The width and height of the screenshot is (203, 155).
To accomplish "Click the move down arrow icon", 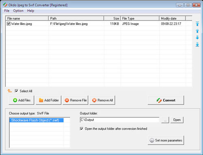I will tap(197, 38).
